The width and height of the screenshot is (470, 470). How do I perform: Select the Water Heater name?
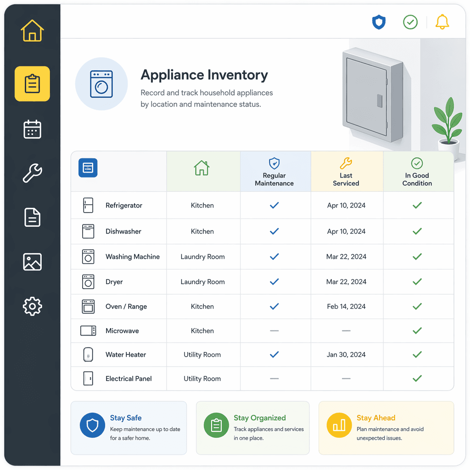[x=126, y=355]
